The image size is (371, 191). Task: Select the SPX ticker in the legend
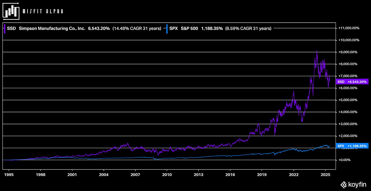[x=174, y=29]
